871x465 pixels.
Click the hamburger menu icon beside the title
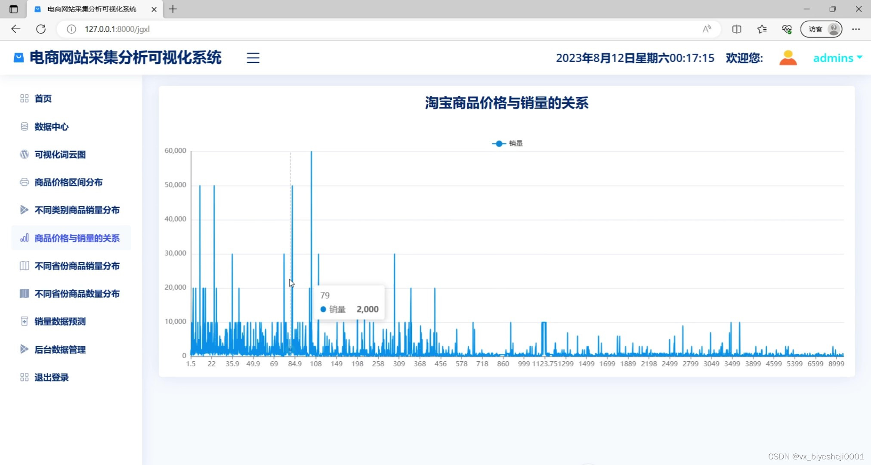click(253, 58)
